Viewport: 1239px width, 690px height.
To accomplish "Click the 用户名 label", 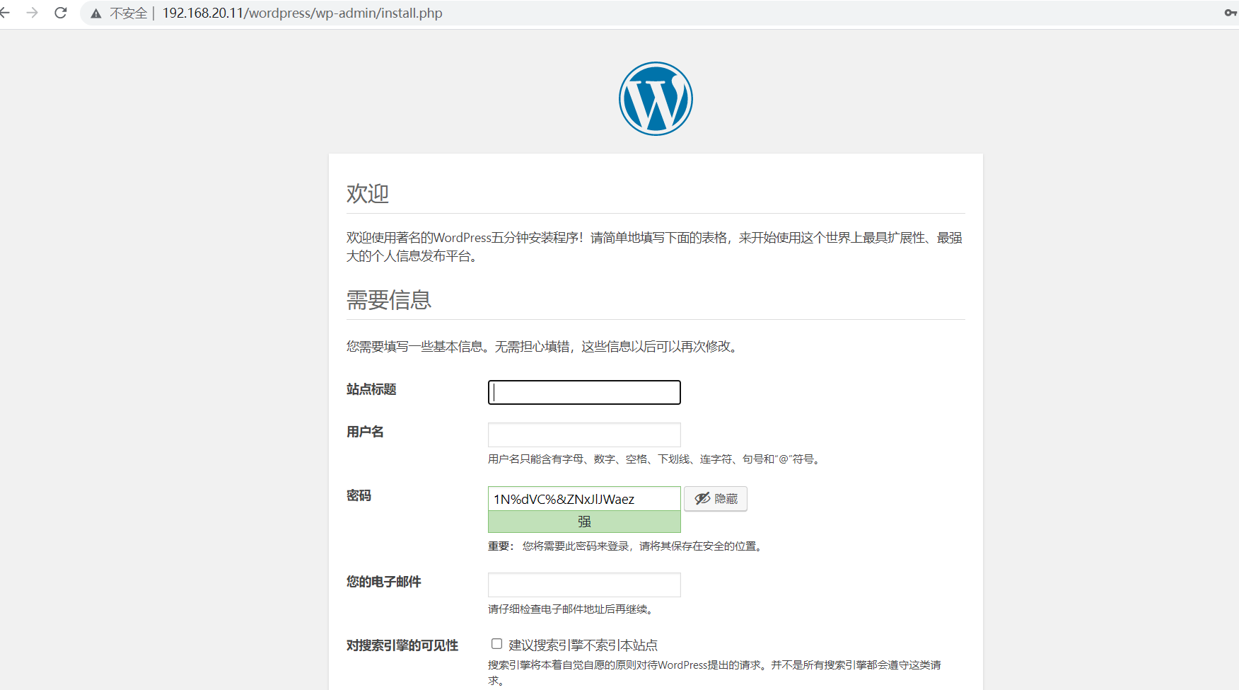I will coord(365,432).
